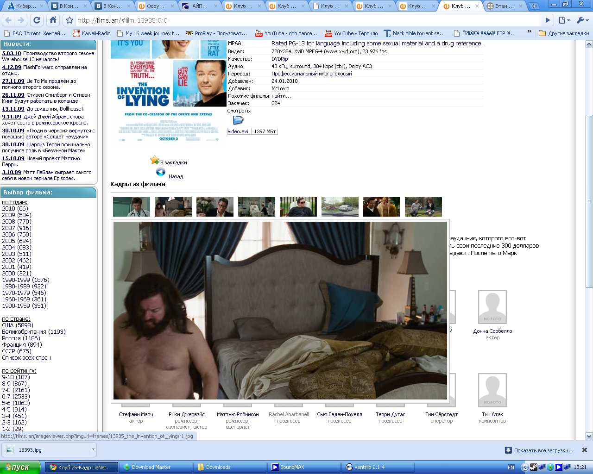Open the ProPlay - Пользоват… bookmark
This screenshot has width=593, height=474.
[x=216, y=33]
